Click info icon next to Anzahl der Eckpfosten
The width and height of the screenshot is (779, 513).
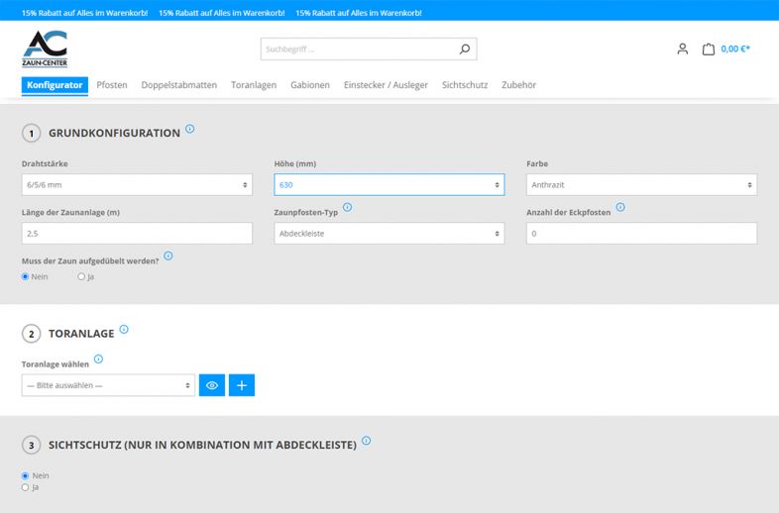[620, 207]
